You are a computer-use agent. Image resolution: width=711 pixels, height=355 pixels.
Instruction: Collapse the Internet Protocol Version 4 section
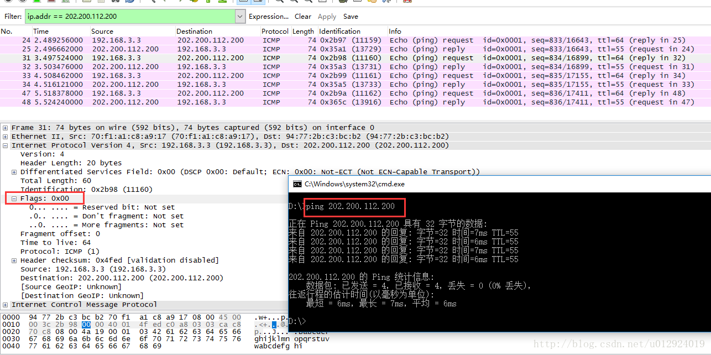click(x=6, y=145)
